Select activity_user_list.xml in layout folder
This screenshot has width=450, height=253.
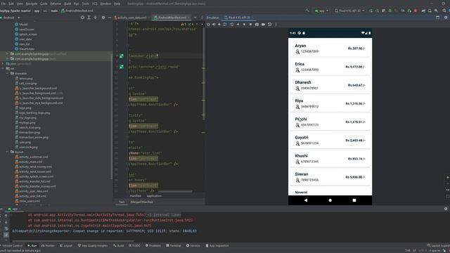(30, 196)
